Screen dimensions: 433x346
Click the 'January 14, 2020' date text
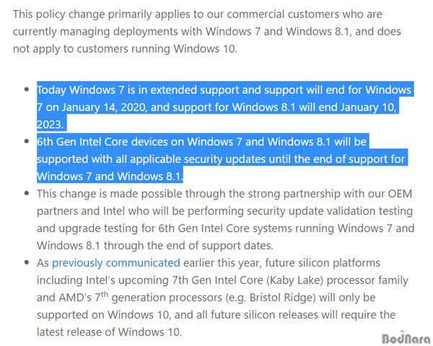point(103,107)
